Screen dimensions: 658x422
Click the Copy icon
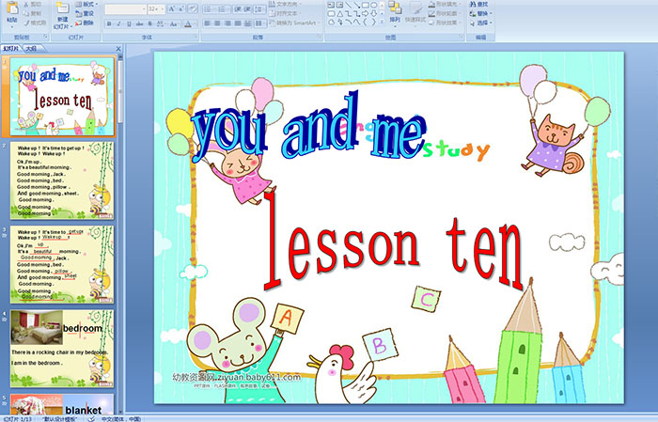tap(26, 13)
